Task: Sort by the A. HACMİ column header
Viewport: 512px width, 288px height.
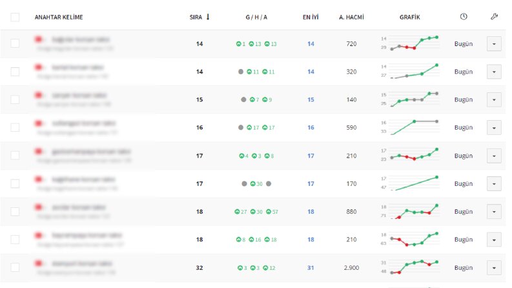Action: 351,17
